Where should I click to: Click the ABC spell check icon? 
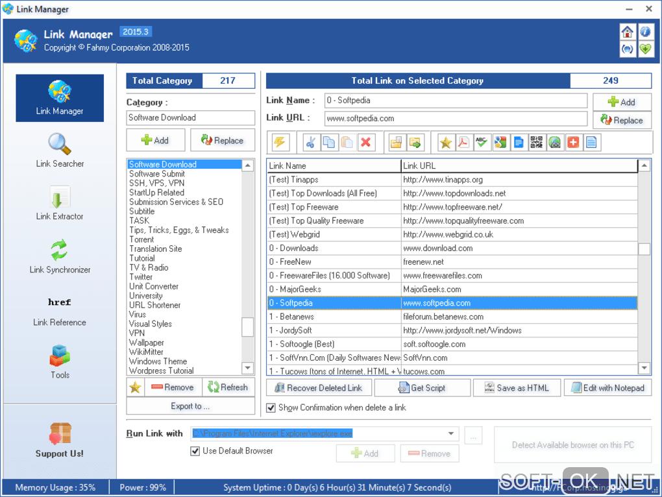pos(482,142)
